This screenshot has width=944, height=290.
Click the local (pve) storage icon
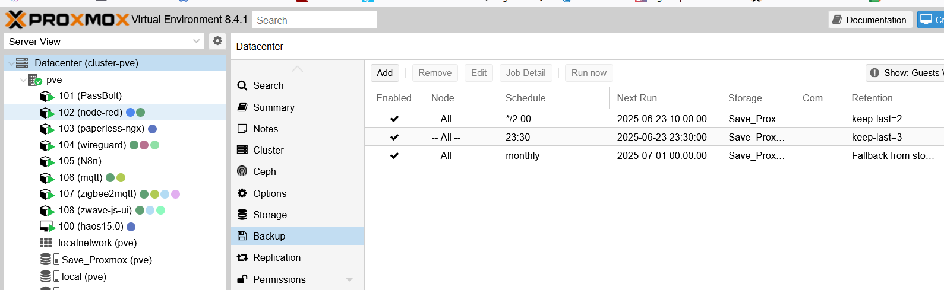[x=49, y=276]
